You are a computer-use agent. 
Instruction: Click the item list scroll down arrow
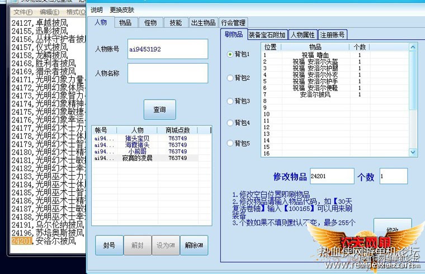(413, 152)
